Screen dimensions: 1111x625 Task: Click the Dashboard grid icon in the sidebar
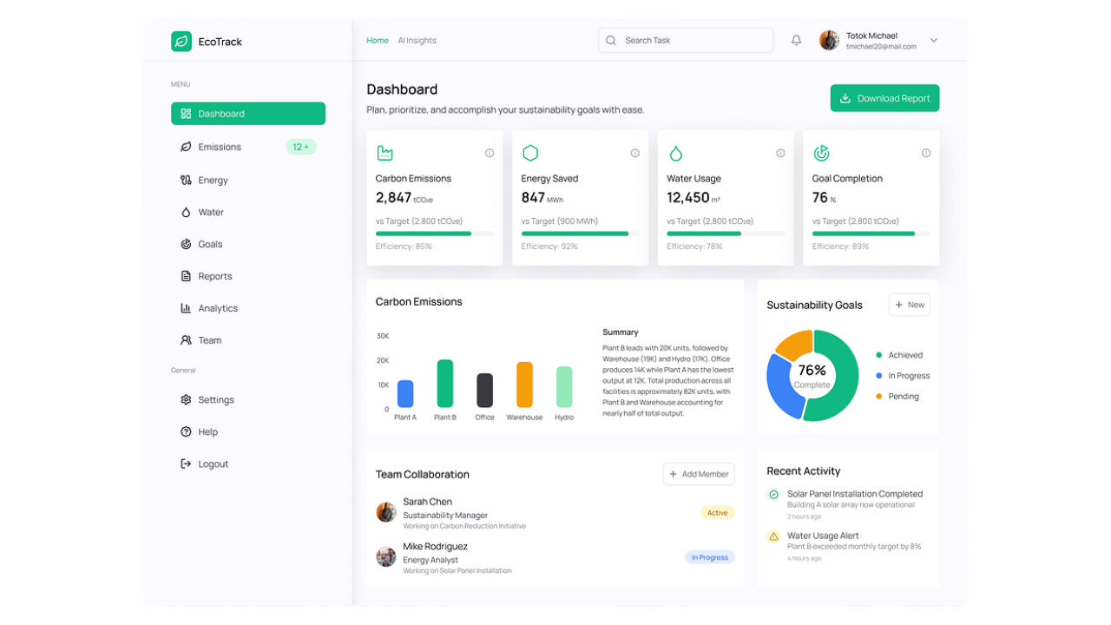(x=186, y=114)
